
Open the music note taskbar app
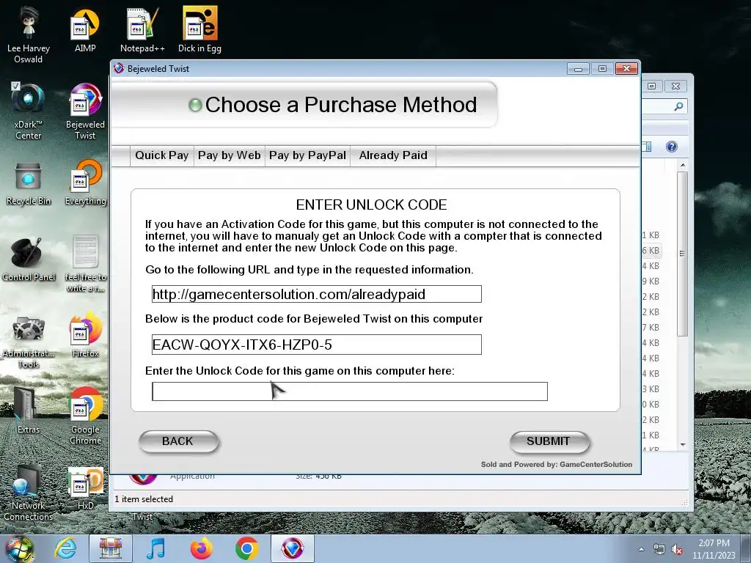click(155, 548)
